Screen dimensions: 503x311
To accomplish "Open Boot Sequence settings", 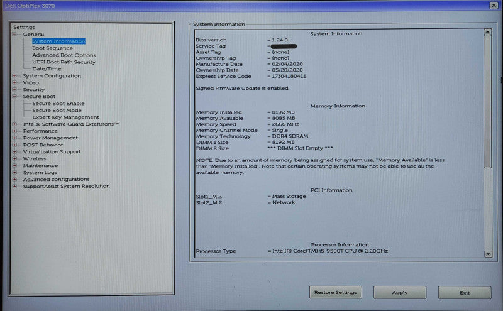I will point(52,48).
